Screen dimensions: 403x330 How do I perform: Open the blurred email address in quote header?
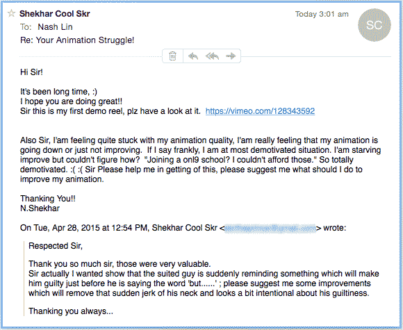pos(270,228)
